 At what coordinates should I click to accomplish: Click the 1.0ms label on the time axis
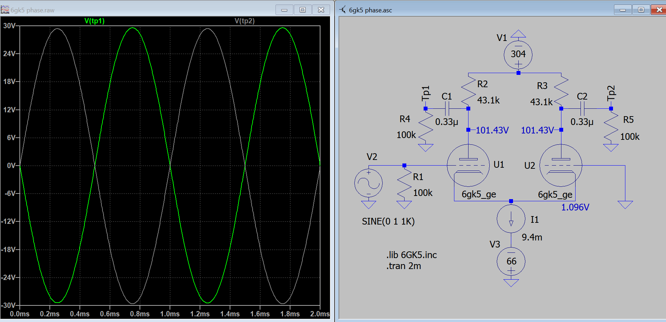170,314
